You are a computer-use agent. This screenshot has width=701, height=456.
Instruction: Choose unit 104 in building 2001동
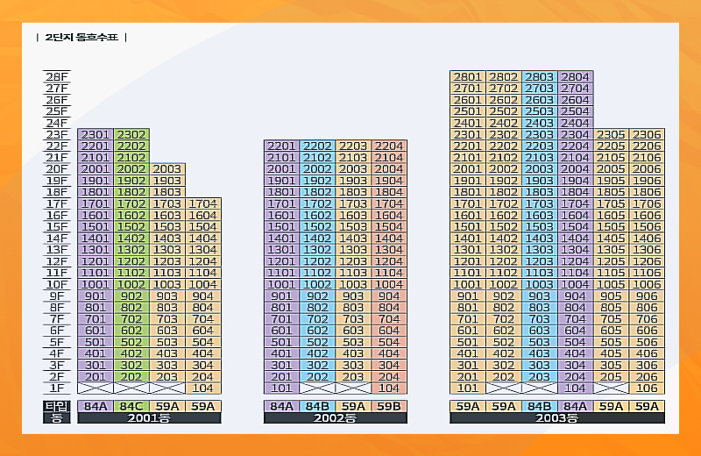coord(203,388)
